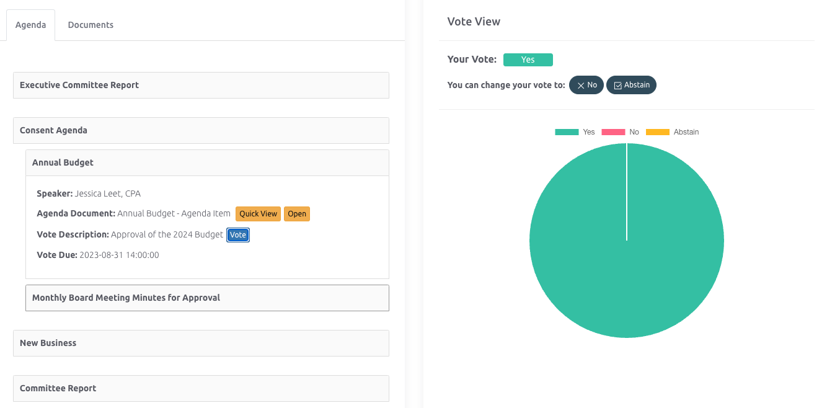Screen dimensions: 827x408
Task: Click the X icon on the No button
Action: (581, 86)
